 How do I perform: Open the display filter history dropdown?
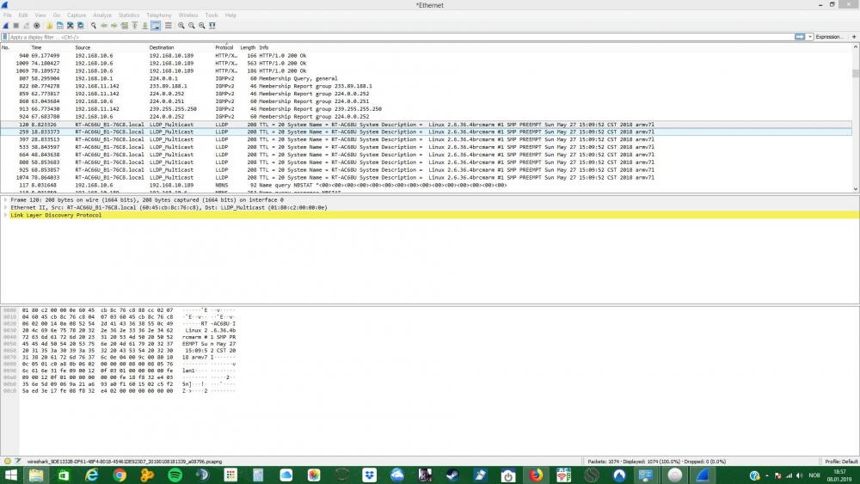pos(810,37)
